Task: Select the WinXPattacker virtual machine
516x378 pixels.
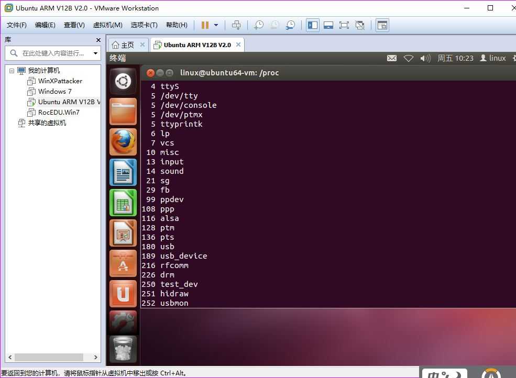Action: 60,81
